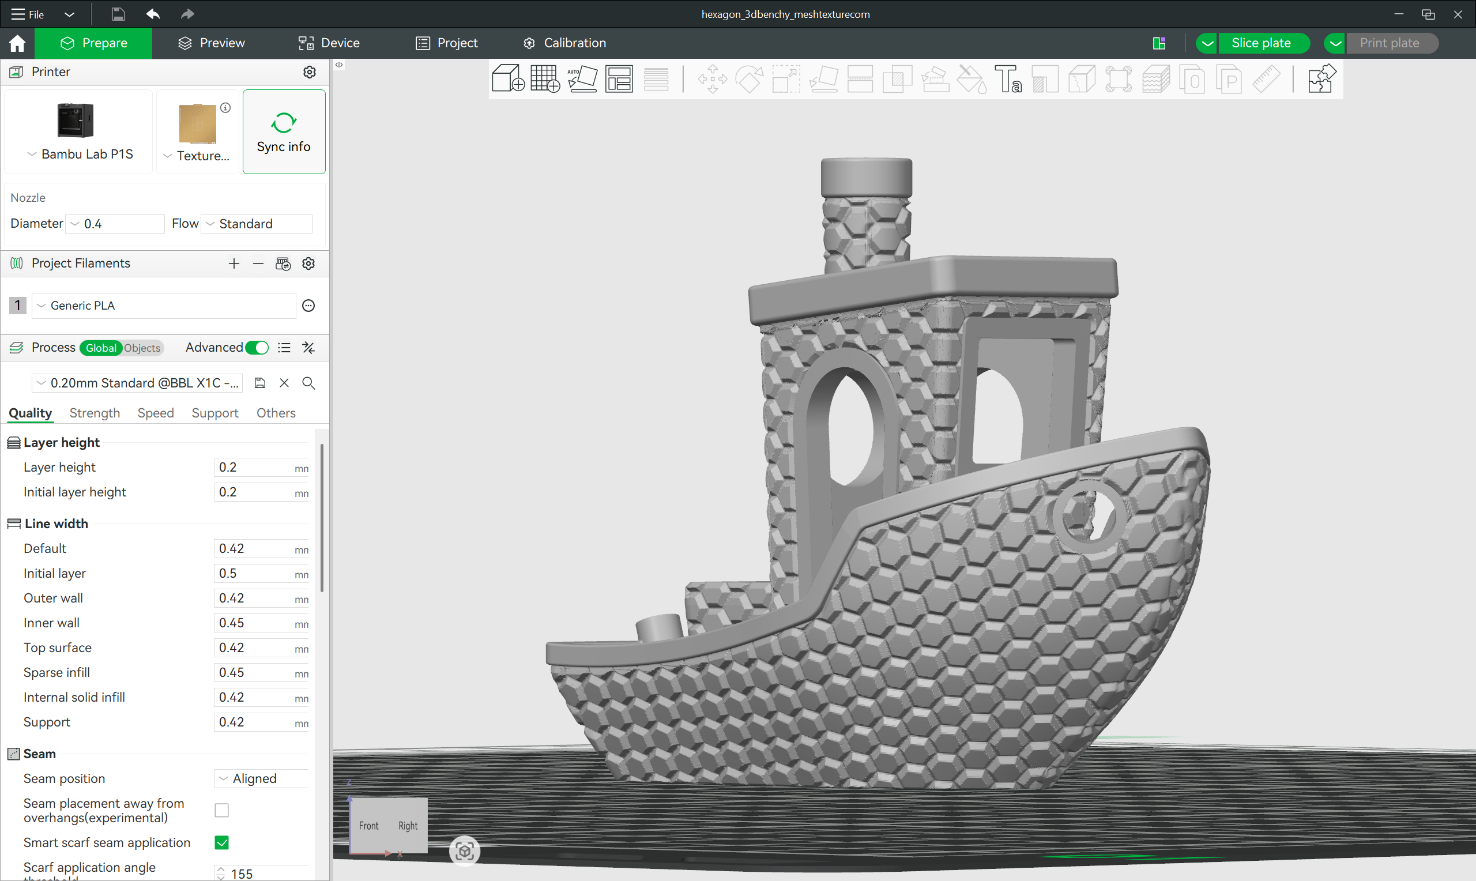Increase Scarf application angle stepper
The width and height of the screenshot is (1476, 881).
click(x=221, y=869)
